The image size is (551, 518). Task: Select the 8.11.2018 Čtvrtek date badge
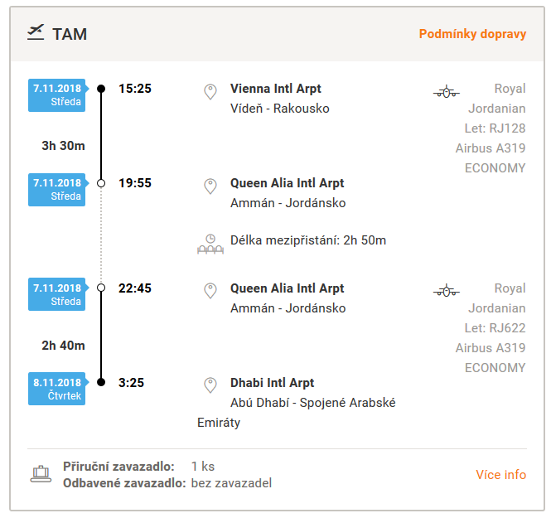click(x=58, y=389)
